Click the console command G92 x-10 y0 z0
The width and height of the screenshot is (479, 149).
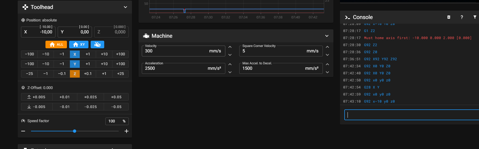pos(379,102)
